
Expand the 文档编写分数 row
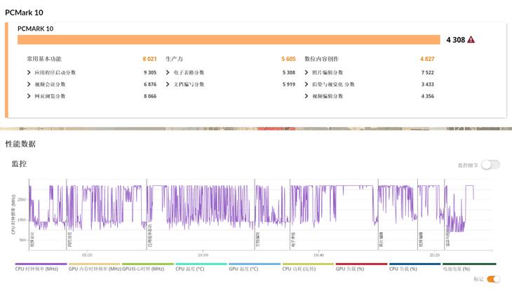coord(185,84)
